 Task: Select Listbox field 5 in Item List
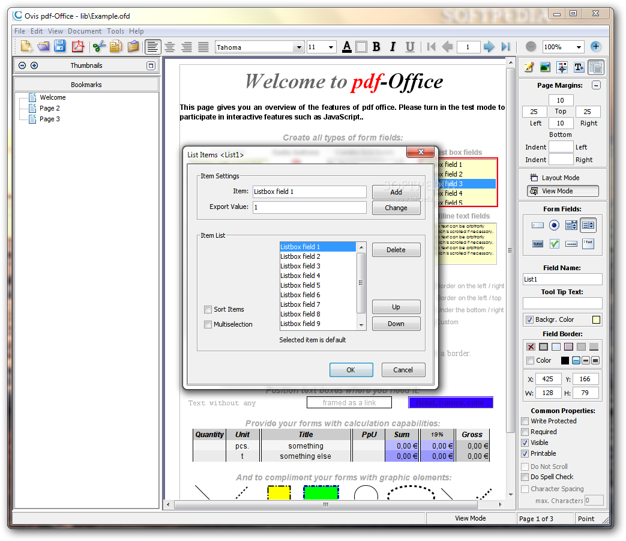tap(318, 285)
